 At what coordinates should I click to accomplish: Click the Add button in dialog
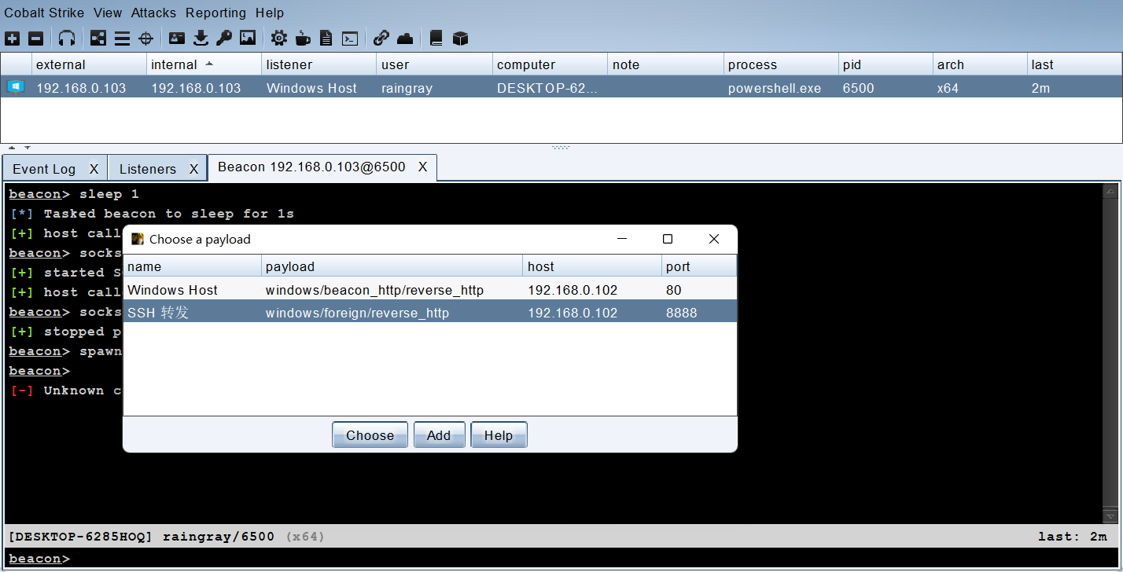pyautogui.click(x=439, y=435)
